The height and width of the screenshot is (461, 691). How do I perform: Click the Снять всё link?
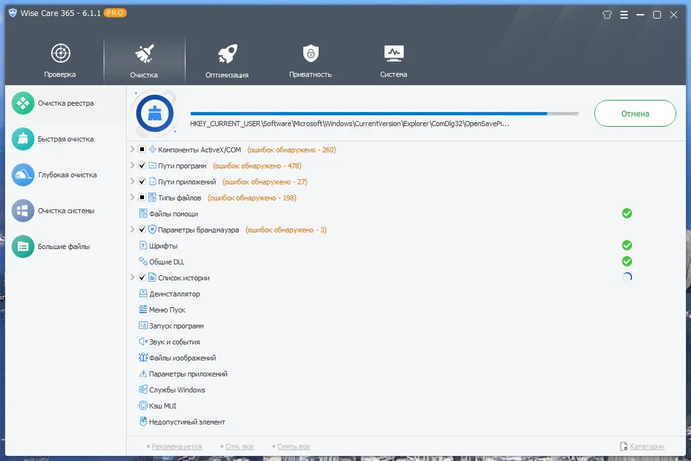pos(293,446)
